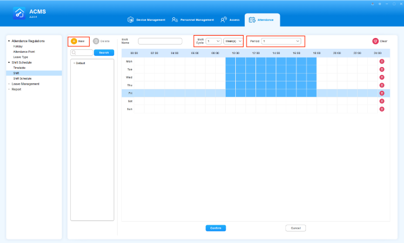Click the Clear schedule icon

point(375,41)
